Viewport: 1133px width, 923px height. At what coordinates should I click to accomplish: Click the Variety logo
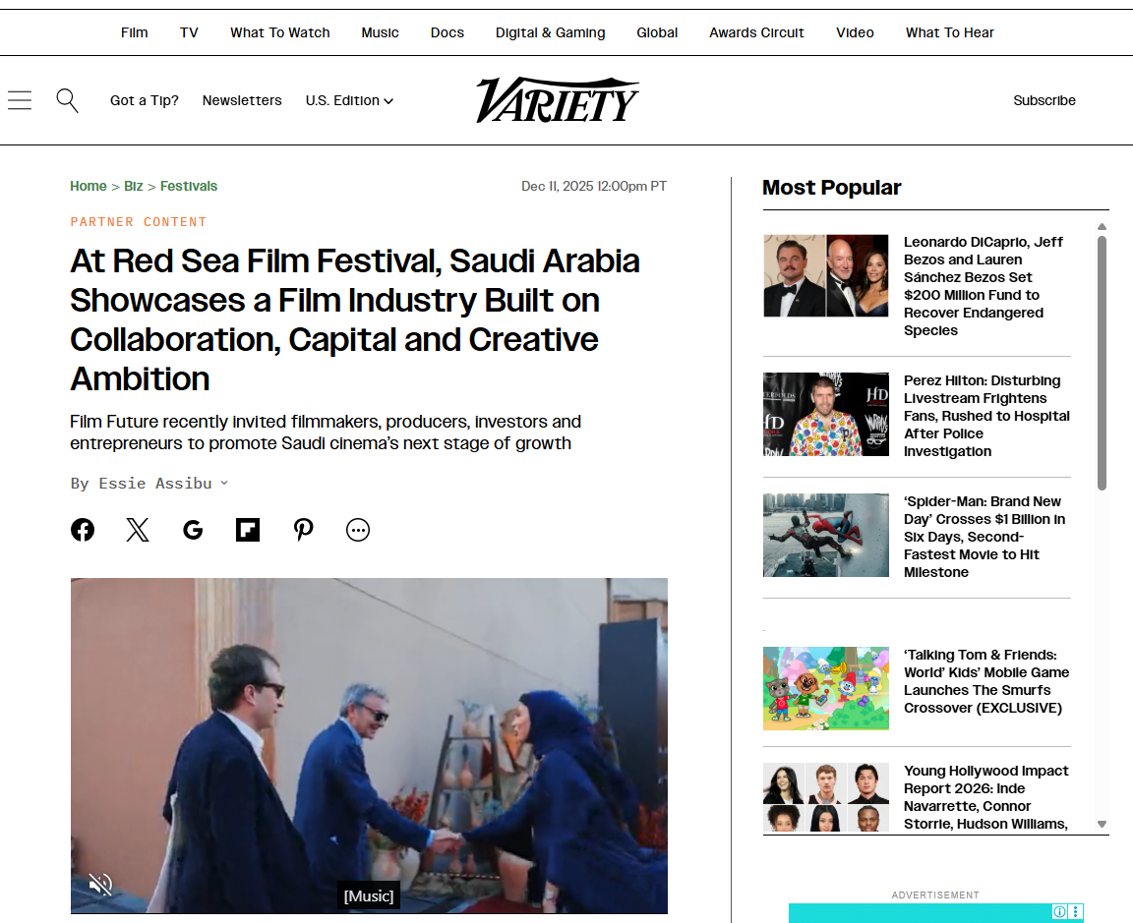(x=557, y=99)
